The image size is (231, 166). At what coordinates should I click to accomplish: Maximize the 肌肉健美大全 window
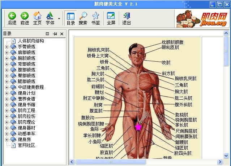point(220,4)
